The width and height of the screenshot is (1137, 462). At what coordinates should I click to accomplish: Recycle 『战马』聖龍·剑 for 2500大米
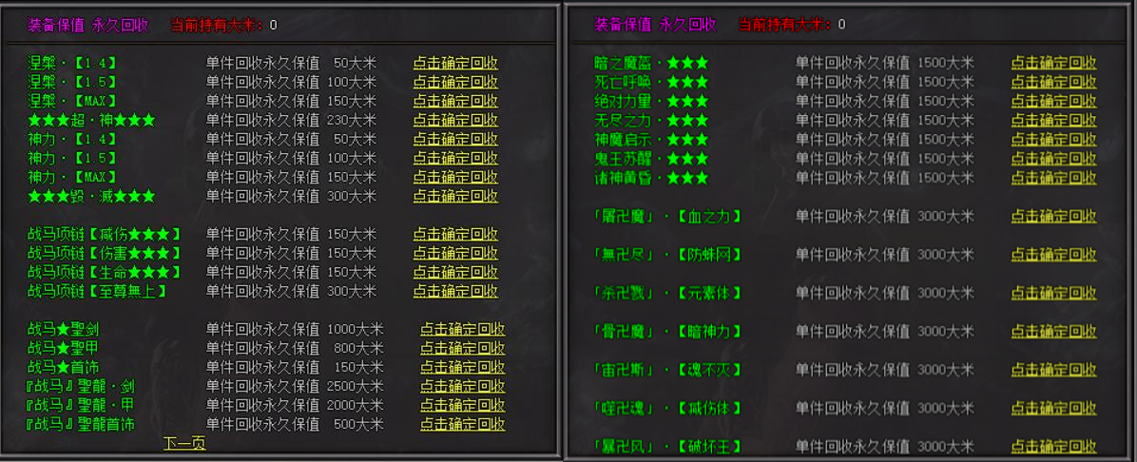[x=462, y=387]
